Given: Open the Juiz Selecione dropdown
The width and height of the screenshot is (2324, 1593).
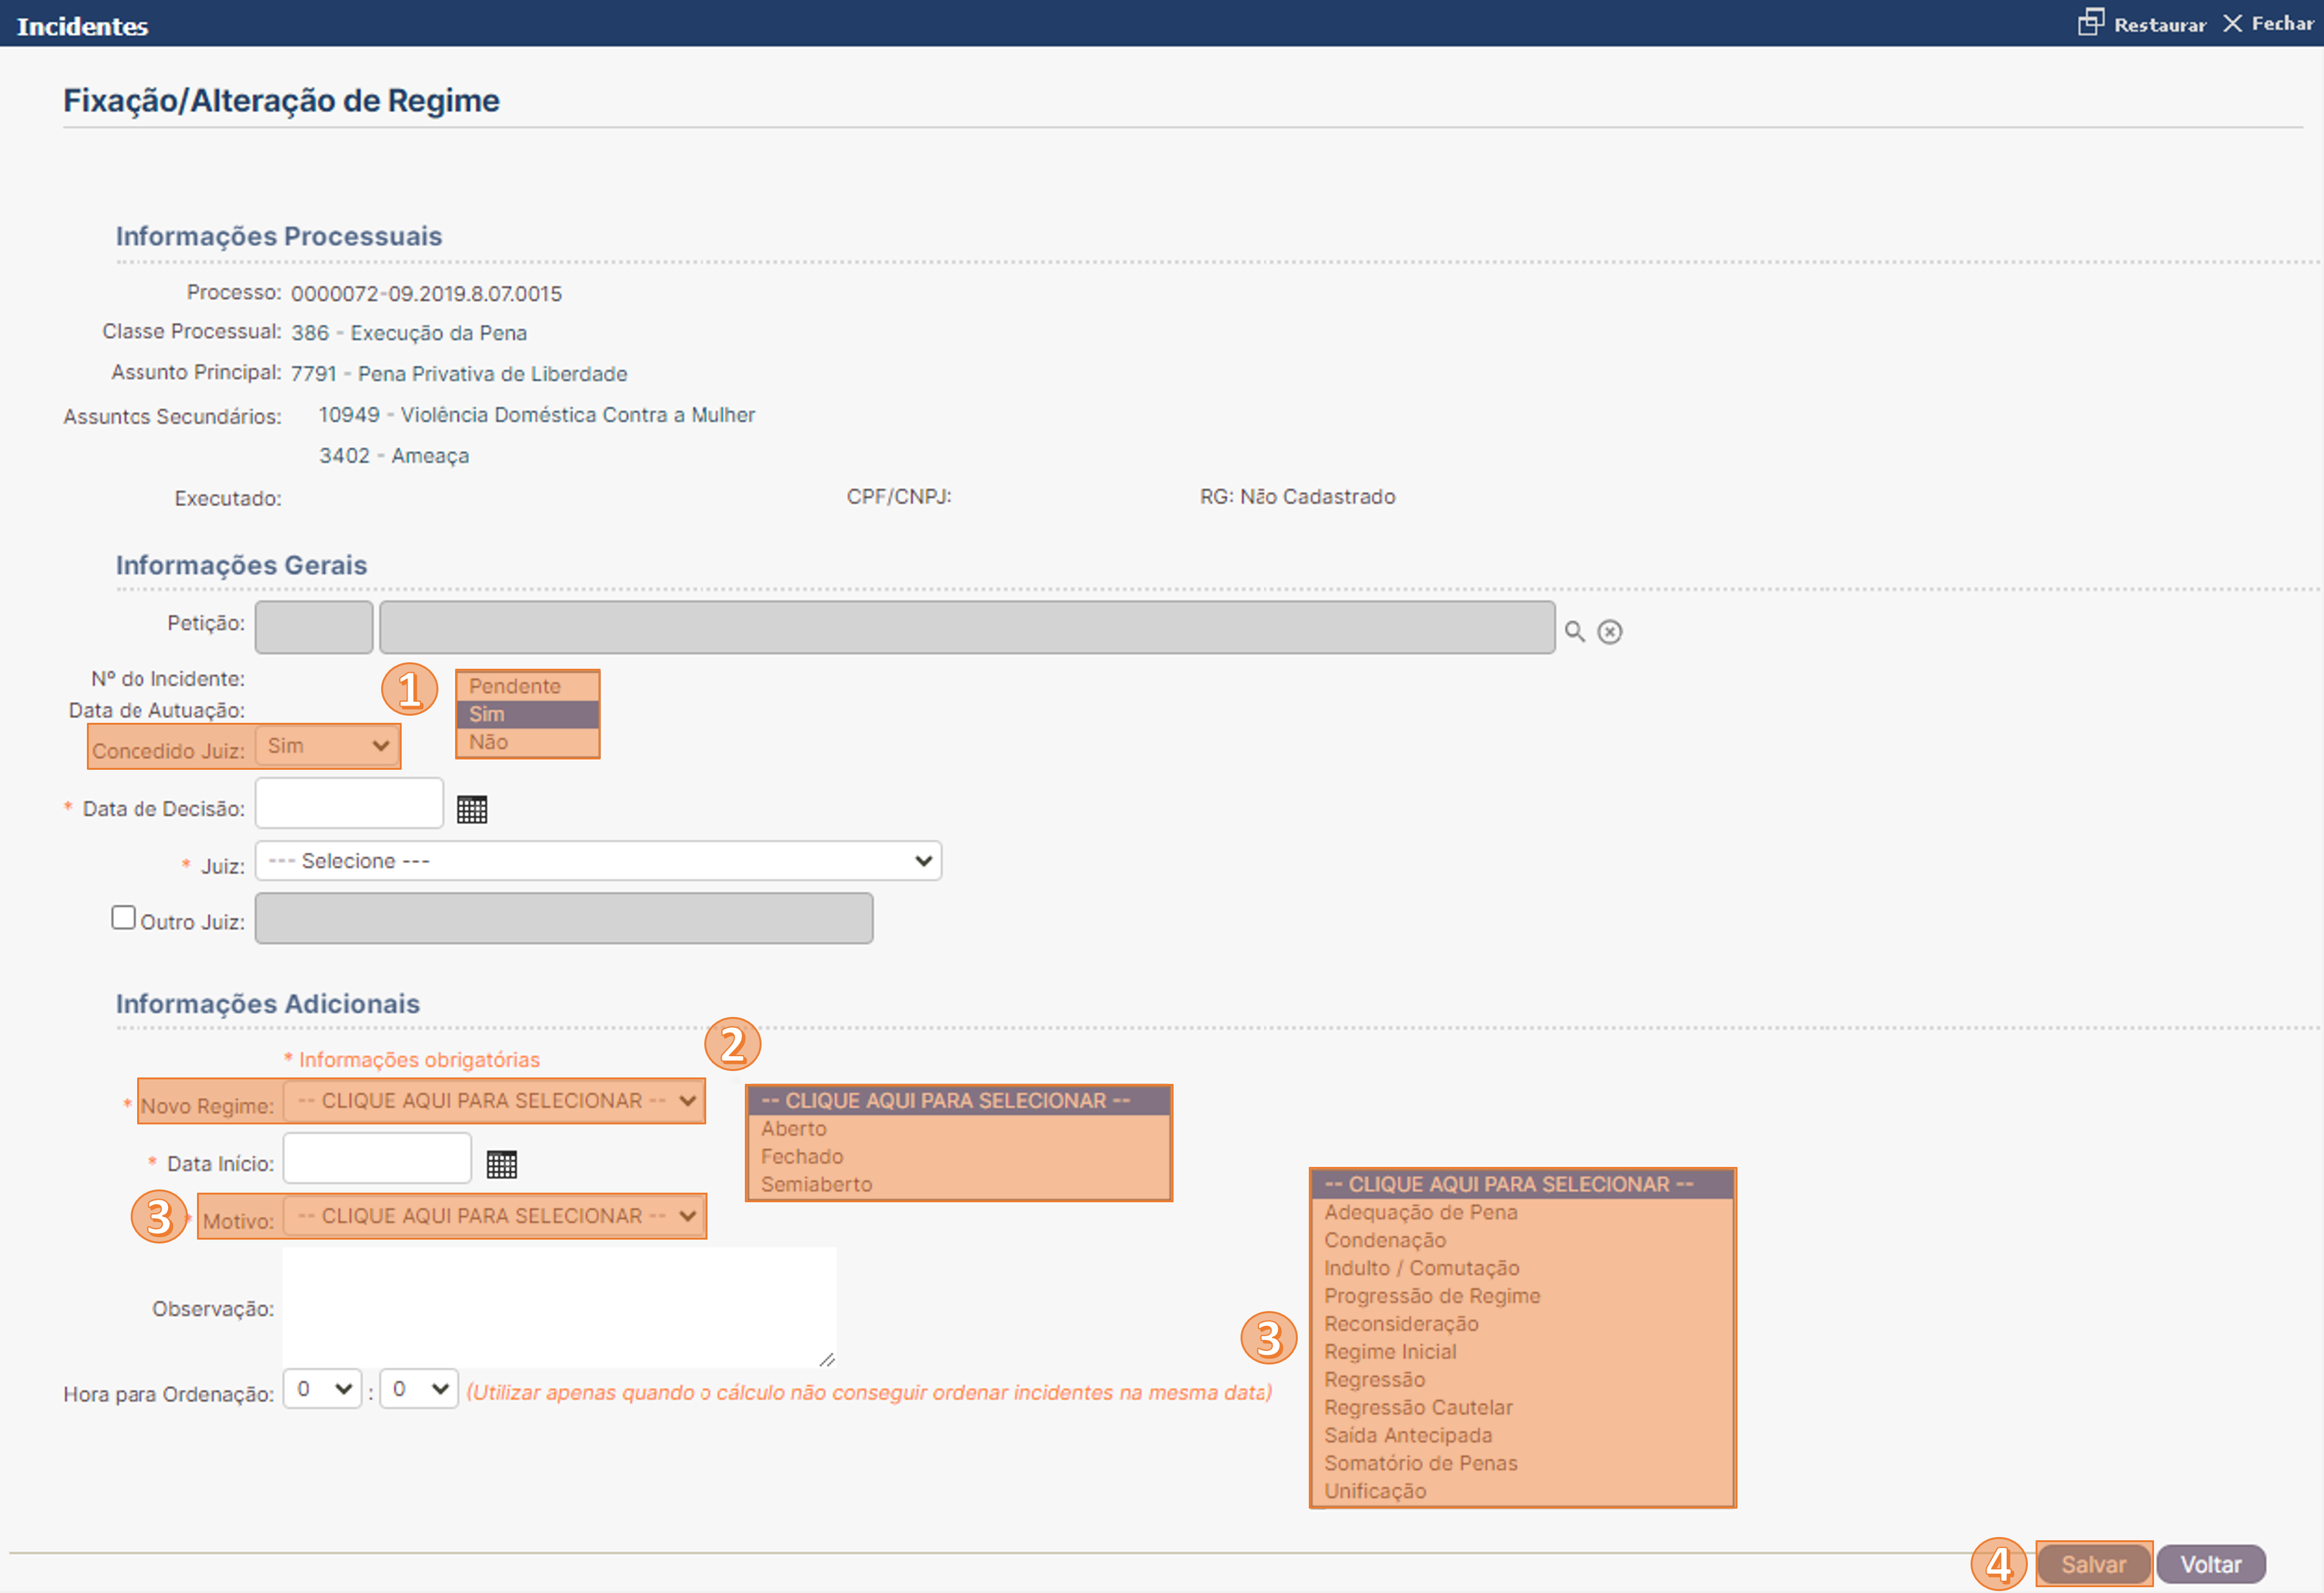Looking at the screenshot, I should coord(598,861).
